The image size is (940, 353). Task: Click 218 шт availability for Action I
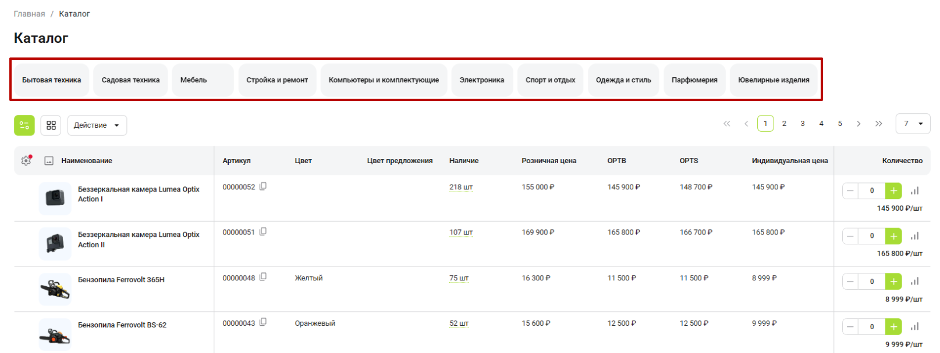tap(460, 188)
